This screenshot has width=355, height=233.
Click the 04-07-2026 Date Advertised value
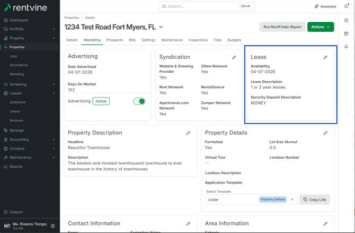[x=80, y=72]
